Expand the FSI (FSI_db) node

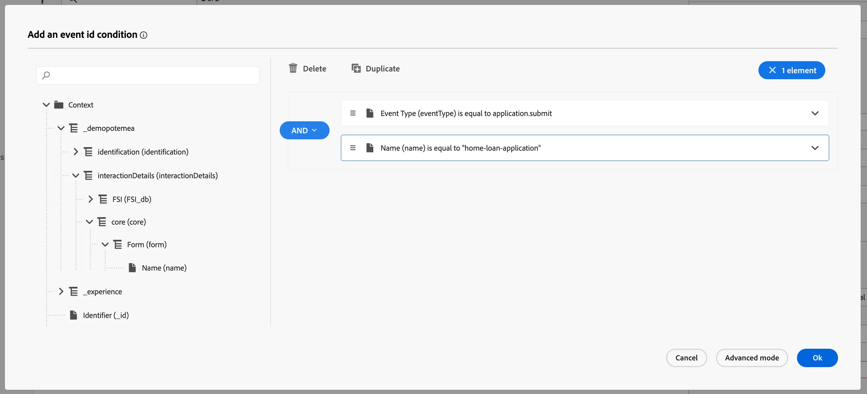click(91, 199)
